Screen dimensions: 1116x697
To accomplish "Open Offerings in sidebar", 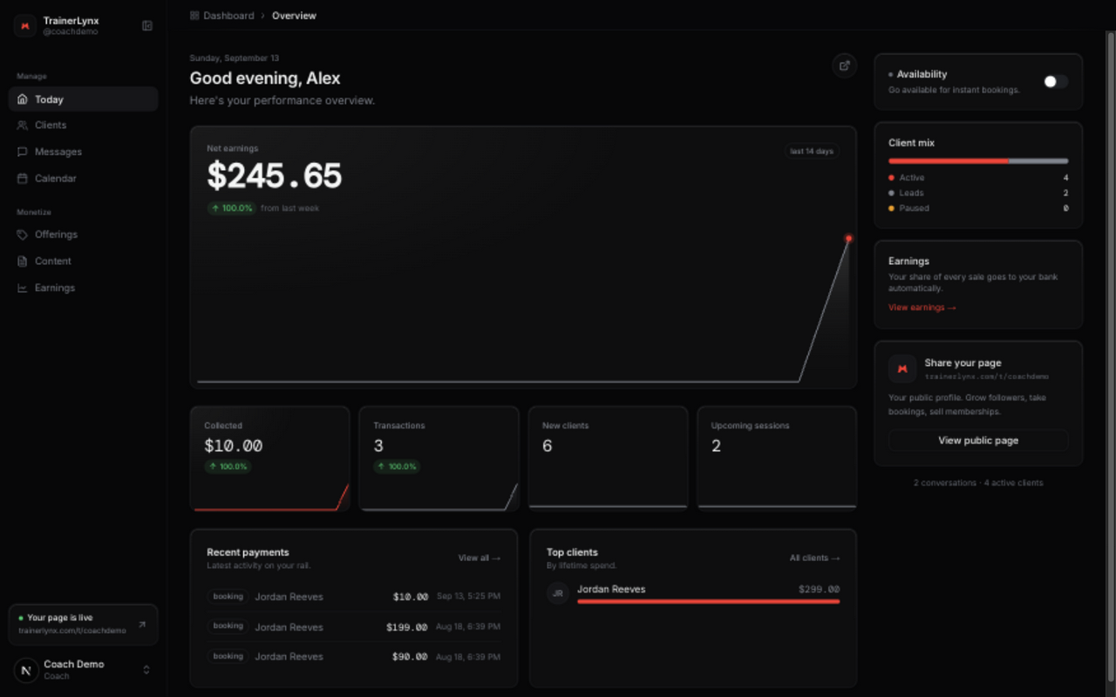I will [84, 234].
